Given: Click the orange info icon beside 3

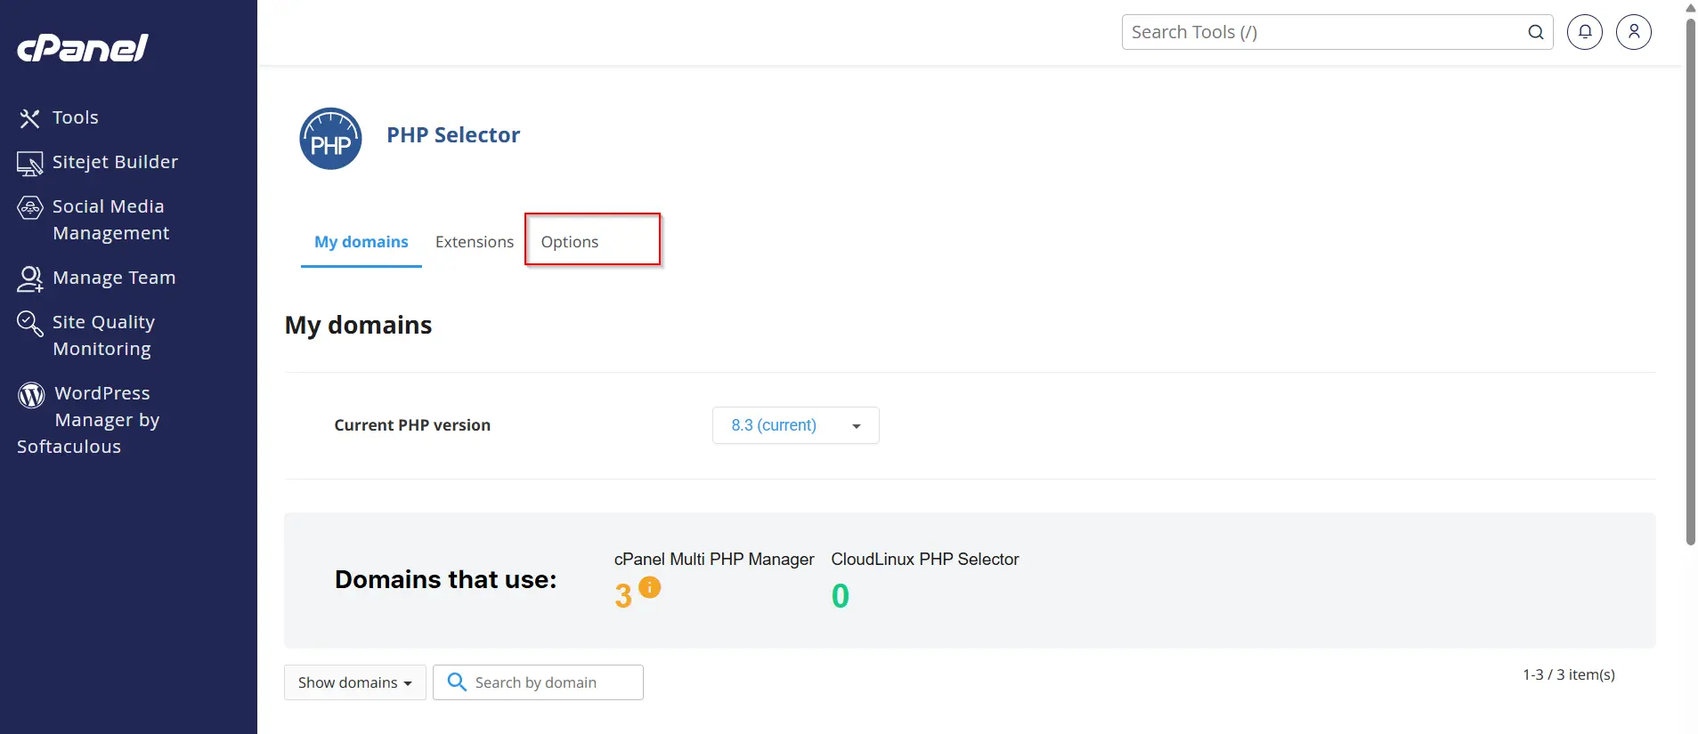Looking at the screenshot, I should pyautogui.click(x=650, y=587).
